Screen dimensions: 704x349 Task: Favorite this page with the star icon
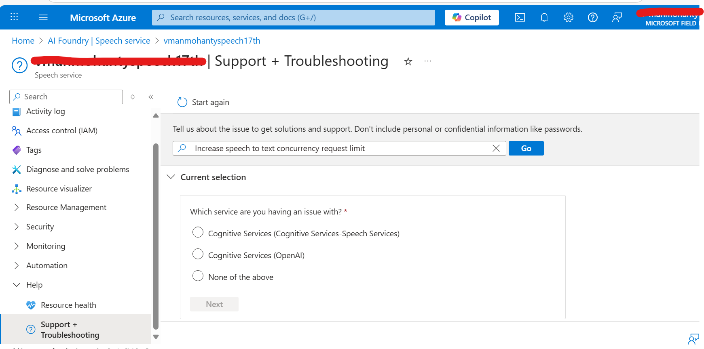click(408, 61)
